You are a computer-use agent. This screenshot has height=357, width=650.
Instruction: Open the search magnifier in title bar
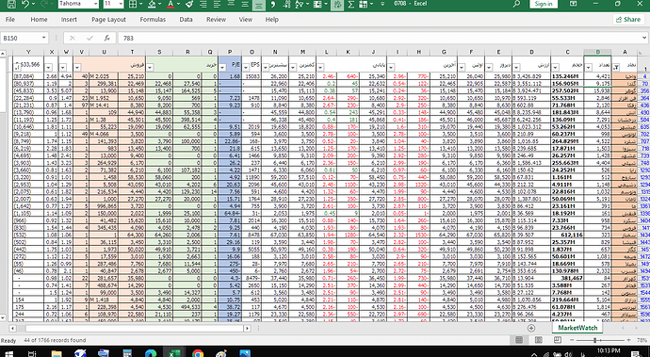pos(516,4)
